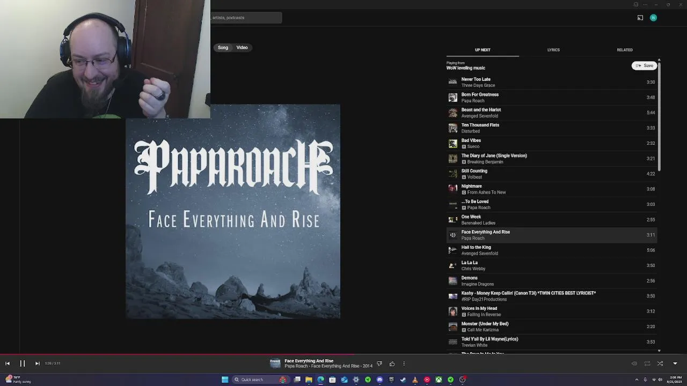Image resolution: width=687 pixels, height=386 pixels.
Task: Like Face Everything And Rise
Action: tap(392, 363)
